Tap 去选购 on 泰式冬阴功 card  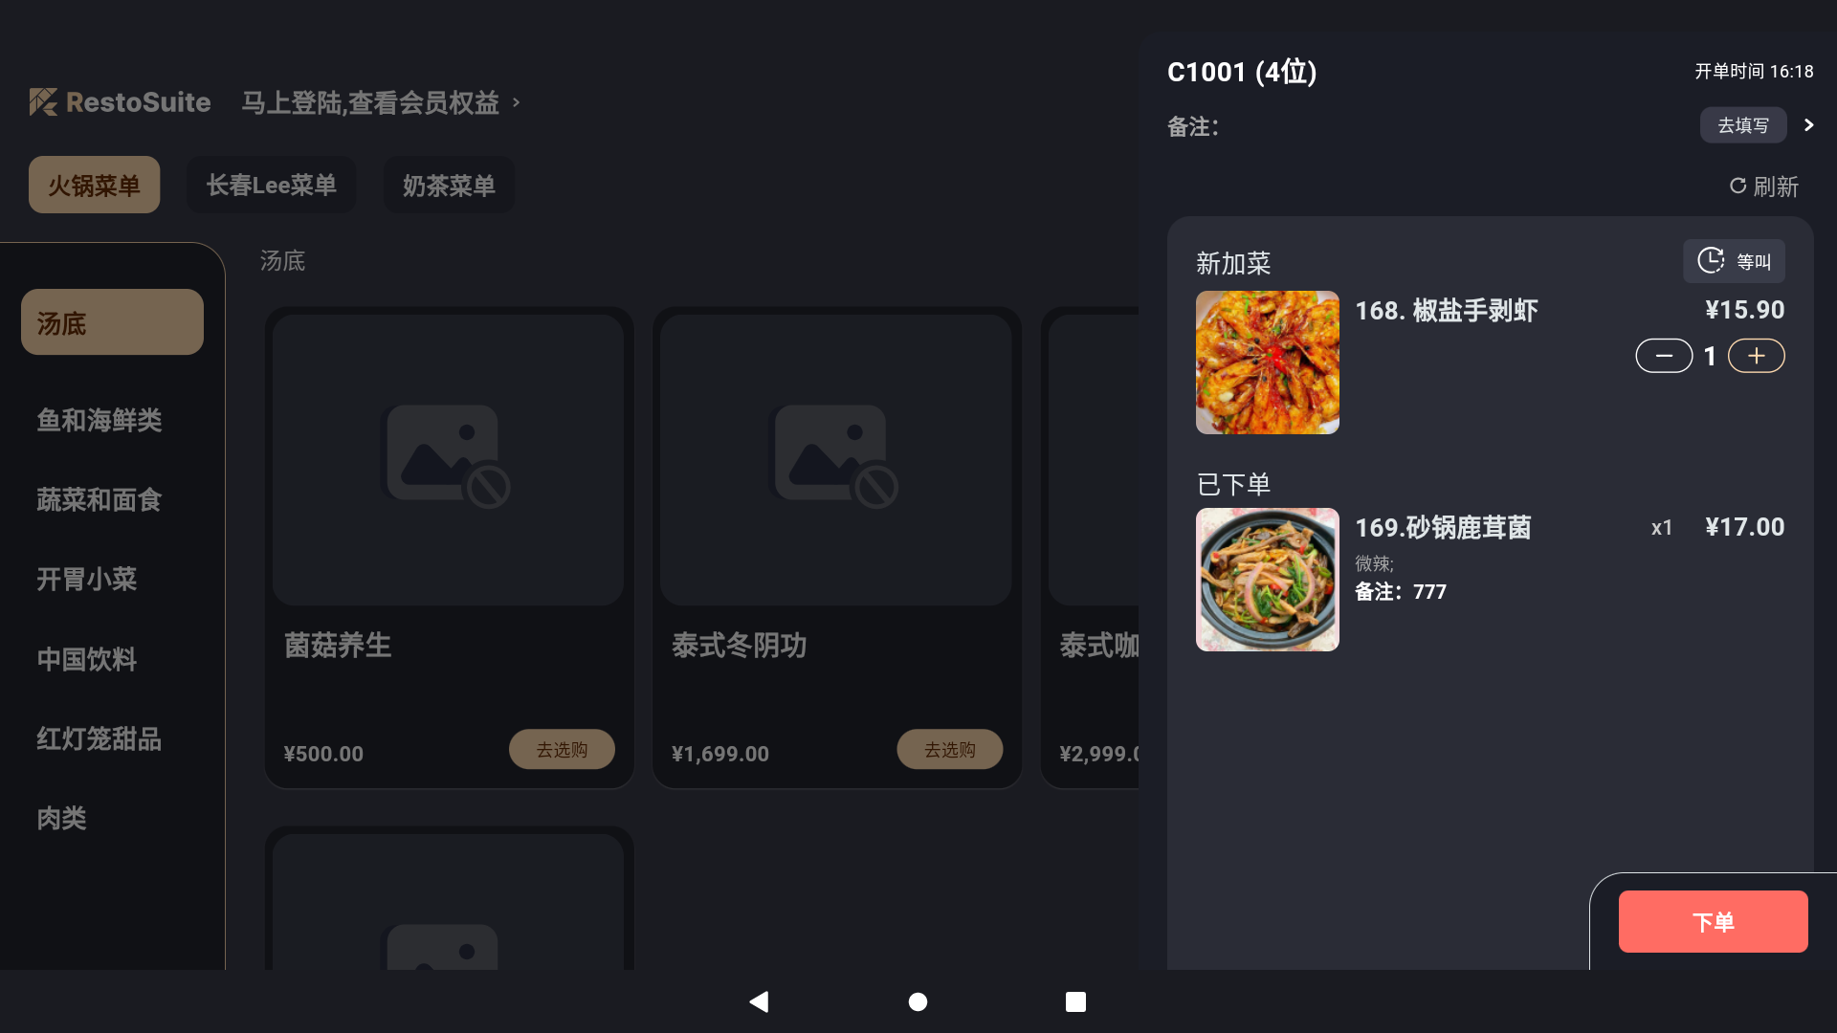point(950,749)
